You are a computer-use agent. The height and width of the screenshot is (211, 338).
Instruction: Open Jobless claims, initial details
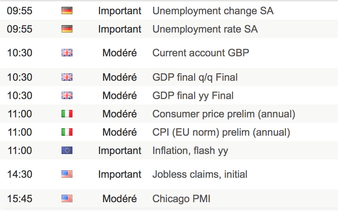click(x=200, y=174)
